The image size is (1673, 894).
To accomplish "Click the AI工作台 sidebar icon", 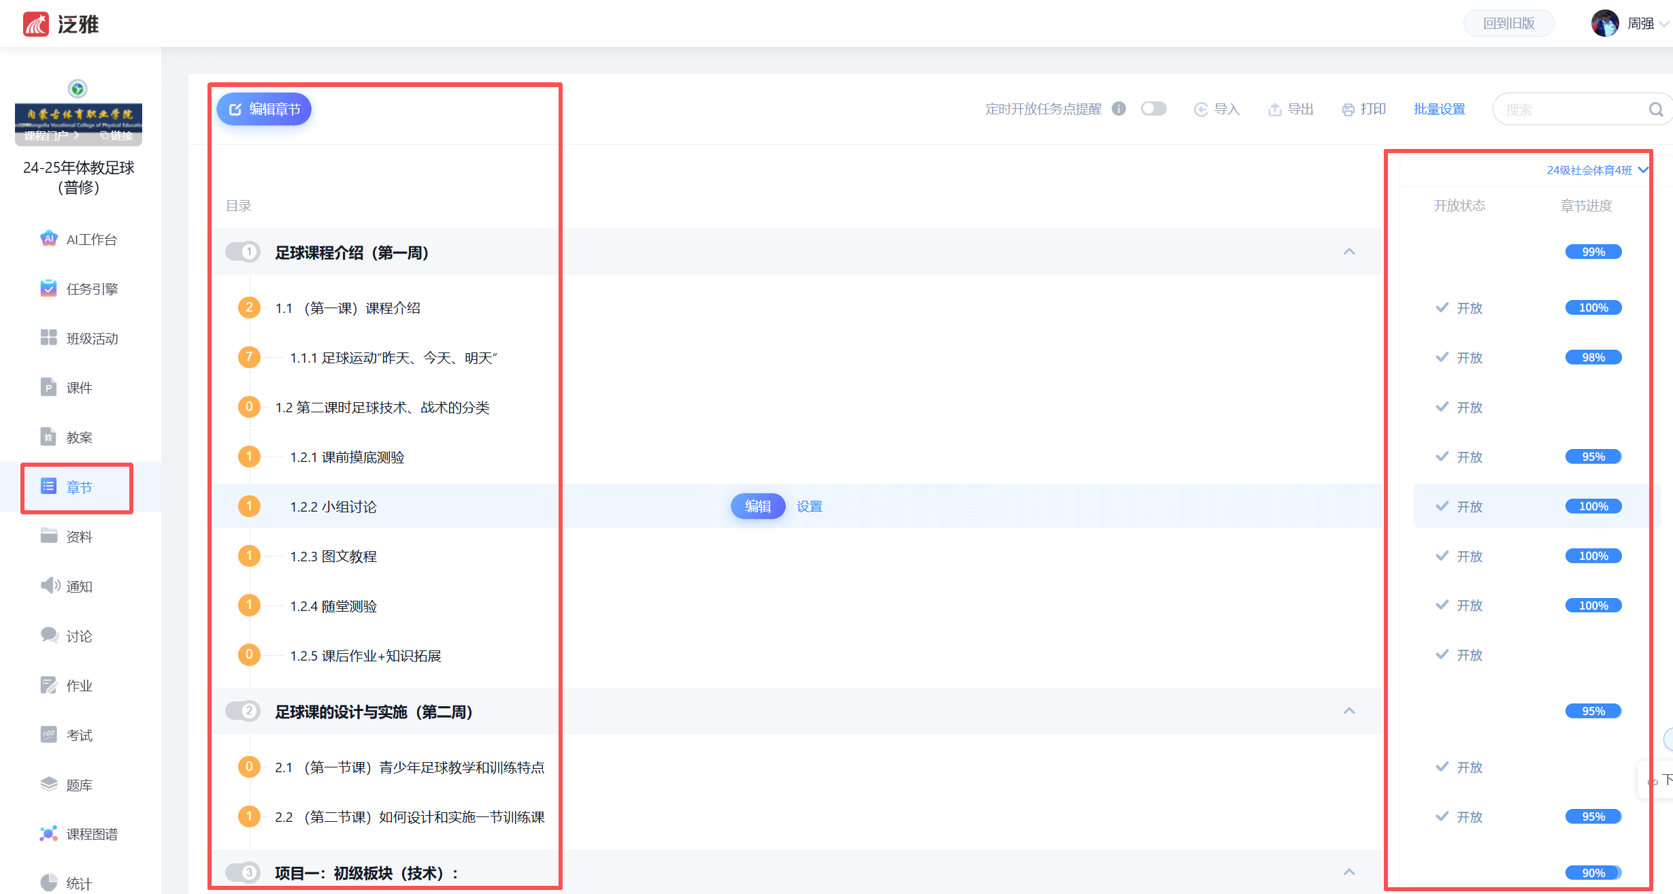I will tap(48, 239).
